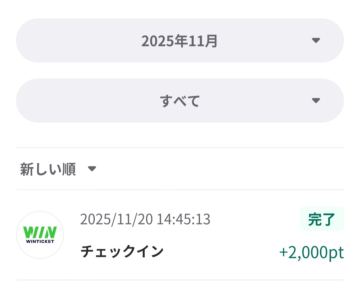Click the 11月 month text in selector
The width and height of the screenshot is (347, 291).
[203, 41]
